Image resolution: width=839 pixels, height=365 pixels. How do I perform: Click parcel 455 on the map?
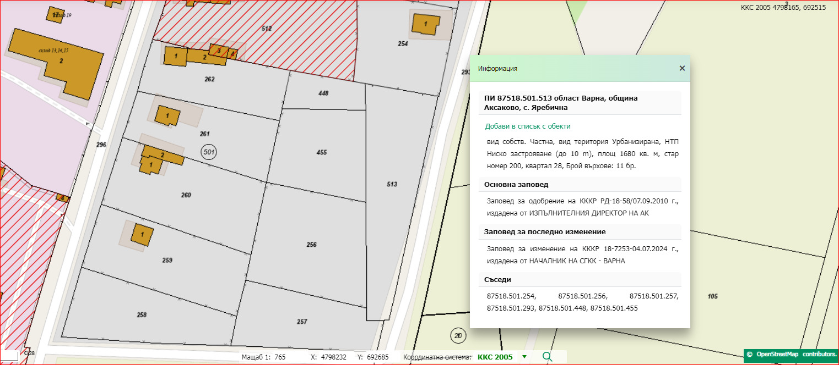pos(322,152)
